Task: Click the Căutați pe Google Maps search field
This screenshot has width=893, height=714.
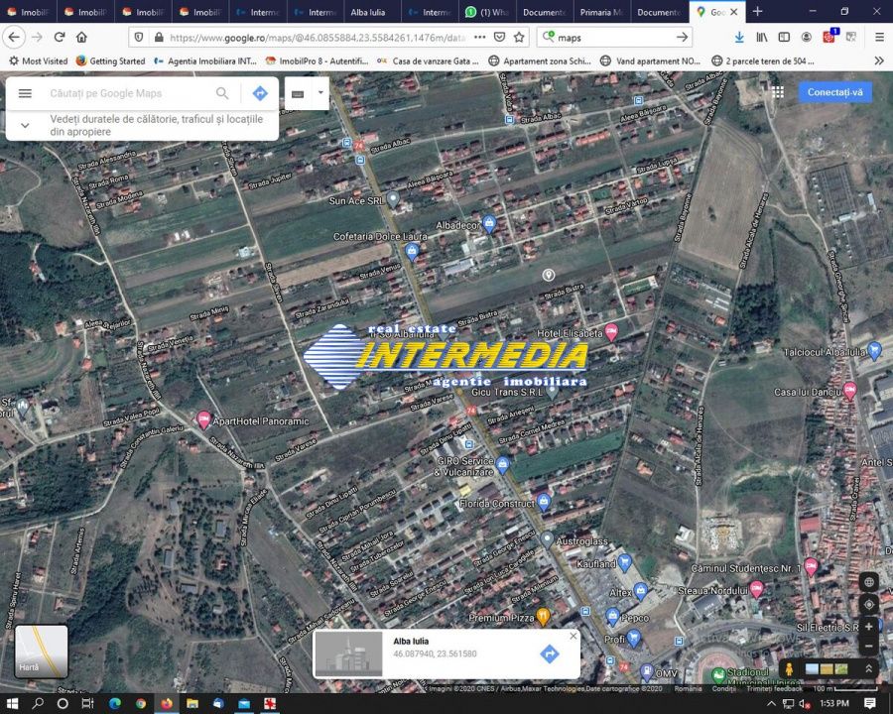Action: coord(129,93)
